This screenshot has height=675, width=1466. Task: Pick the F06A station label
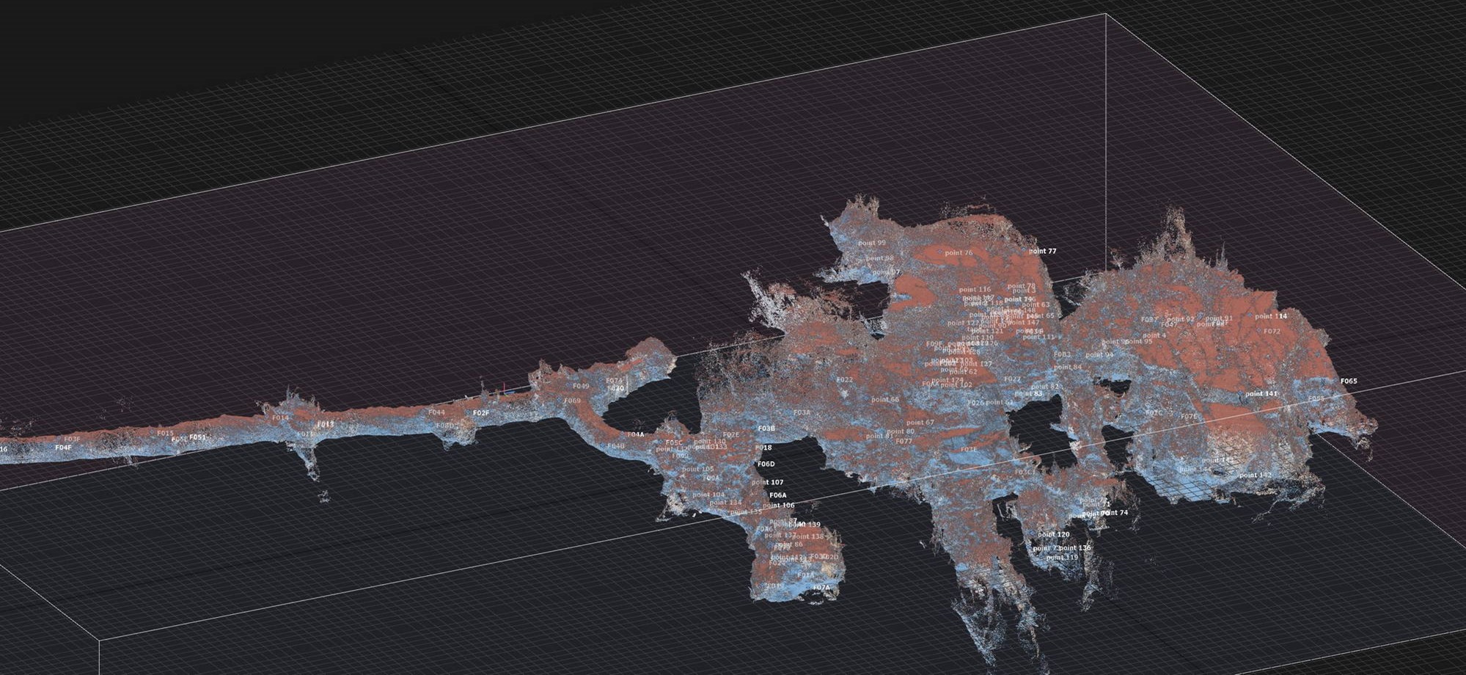point(777,495)
